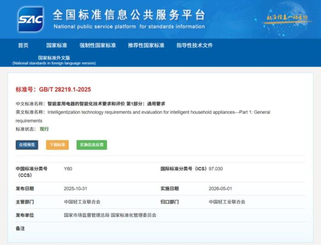This screenshot has height=245, width=321.
Task: Click implementation date 2026-05-01
Action: coord(220,189)
